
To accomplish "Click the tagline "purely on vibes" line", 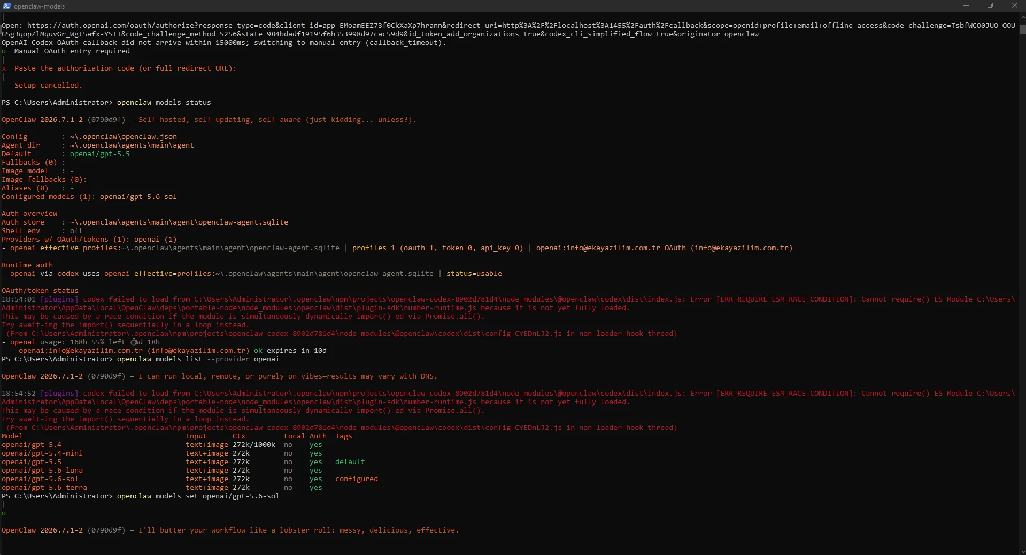I will (x=288, y=376).
